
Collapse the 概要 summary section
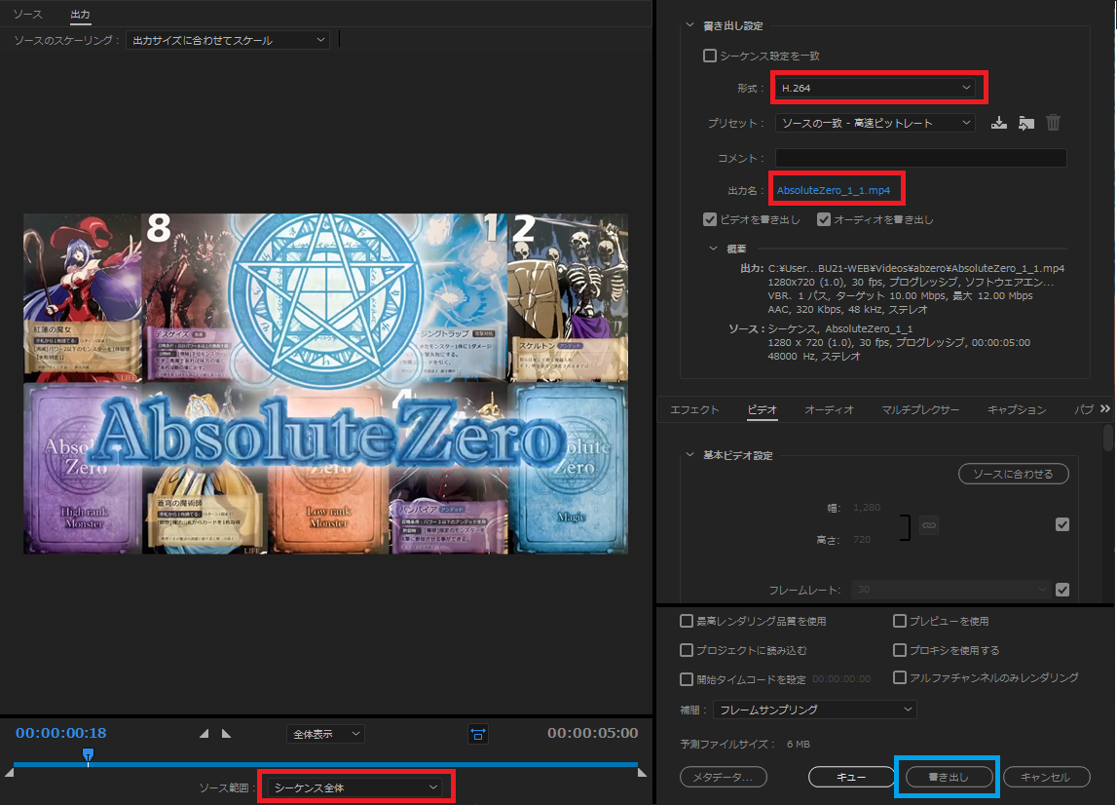pos(714,248)
